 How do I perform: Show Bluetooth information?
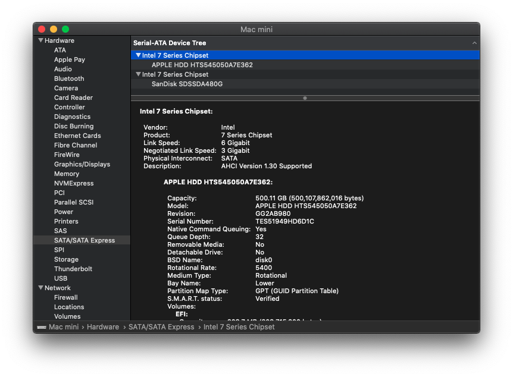[x=69, y=78]
